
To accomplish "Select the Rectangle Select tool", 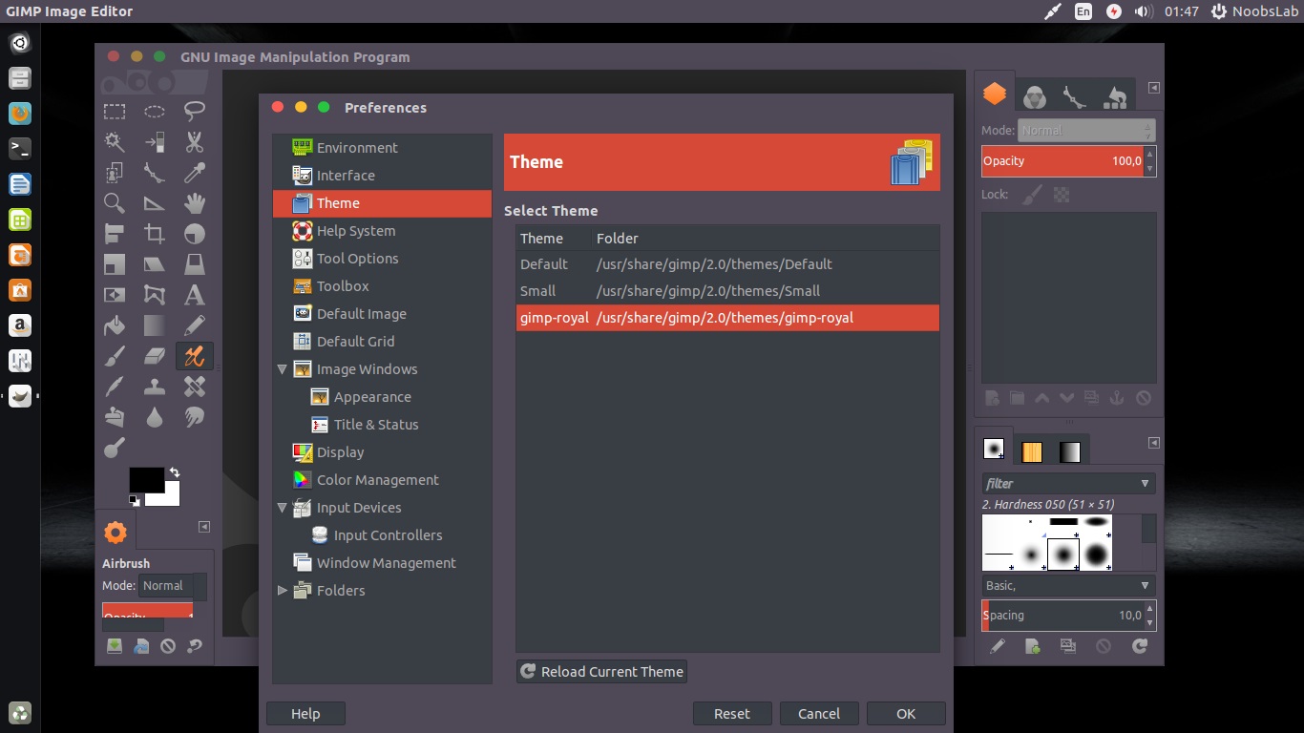I will pos(115,112).
